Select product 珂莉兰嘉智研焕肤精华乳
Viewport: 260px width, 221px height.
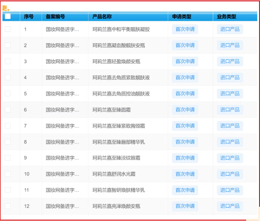coord(119,190)
